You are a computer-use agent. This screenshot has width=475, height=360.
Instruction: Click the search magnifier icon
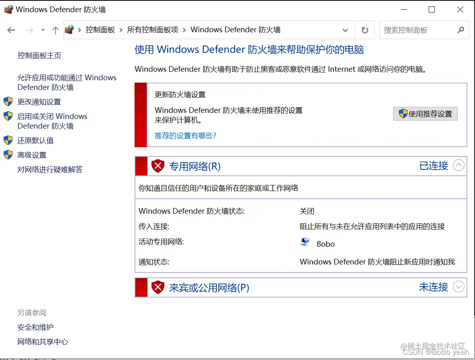pyautogui.click(x=461, y=30)
